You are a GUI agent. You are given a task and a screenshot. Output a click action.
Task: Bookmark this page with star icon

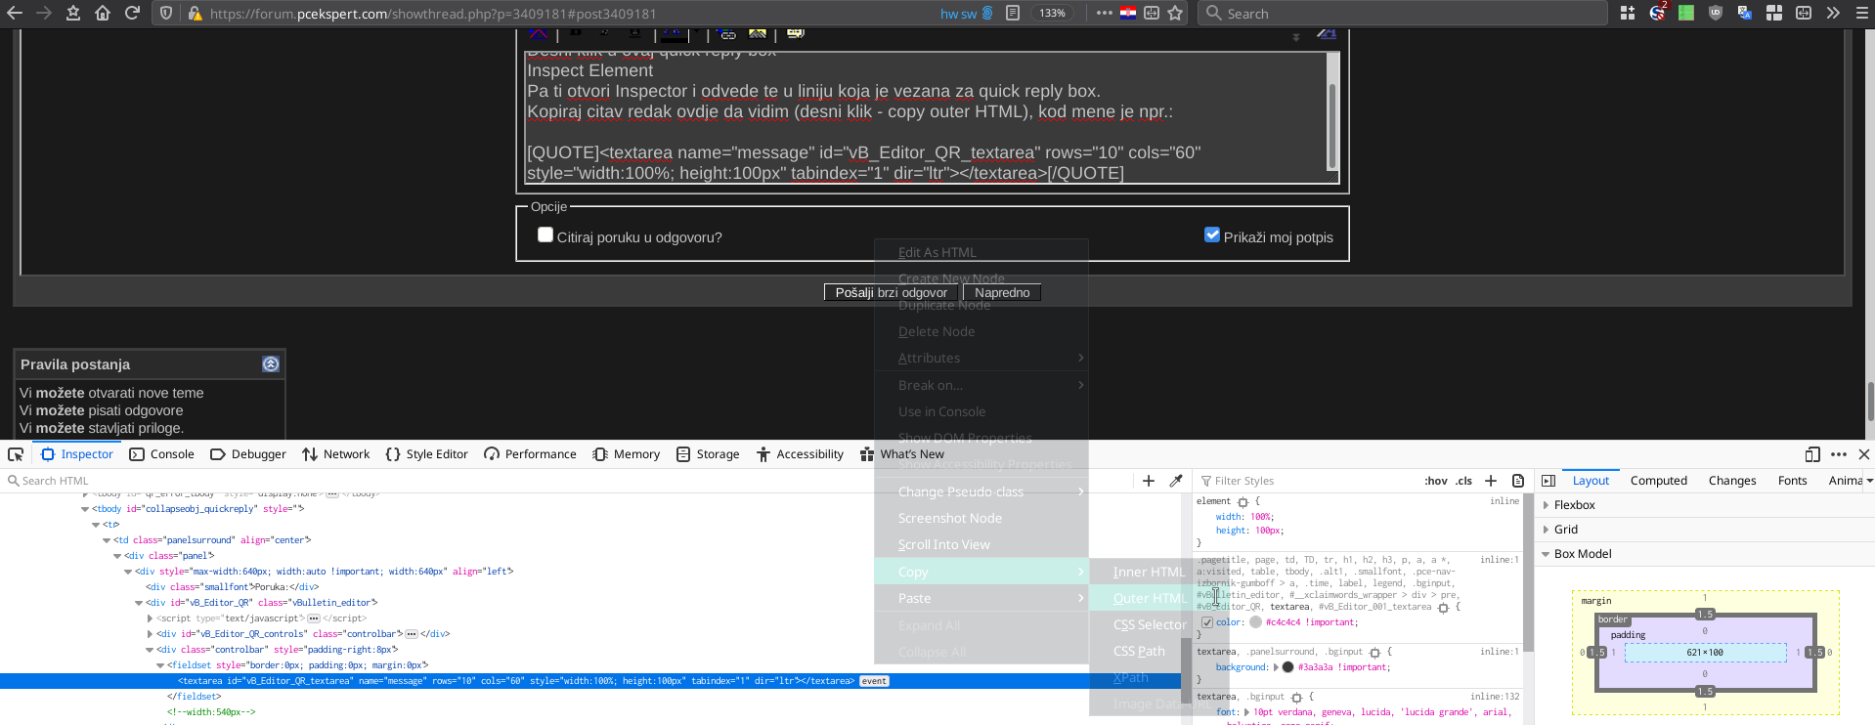(x=1175, y=14)
